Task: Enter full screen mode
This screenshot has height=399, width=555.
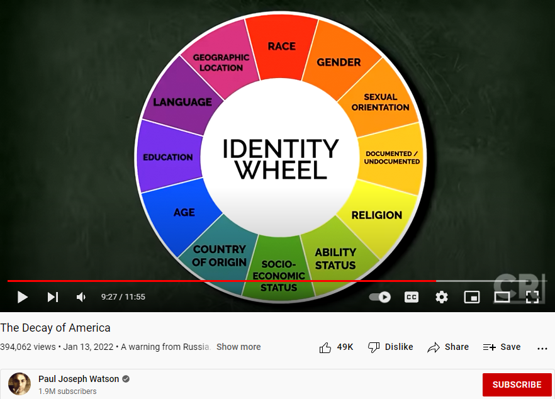Action: [532, 297]
